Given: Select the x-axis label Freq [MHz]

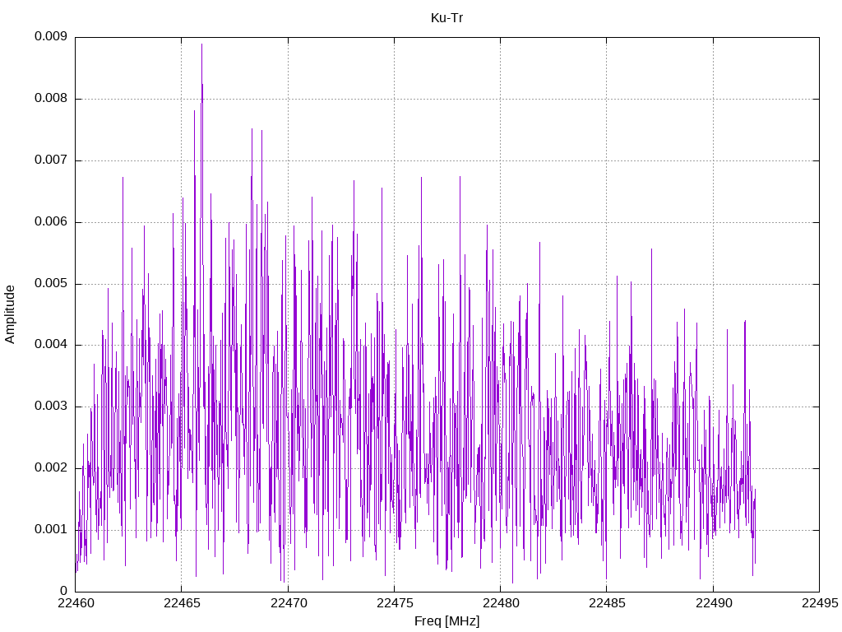Looking at the screenshot, I should (x=446, y=621).
